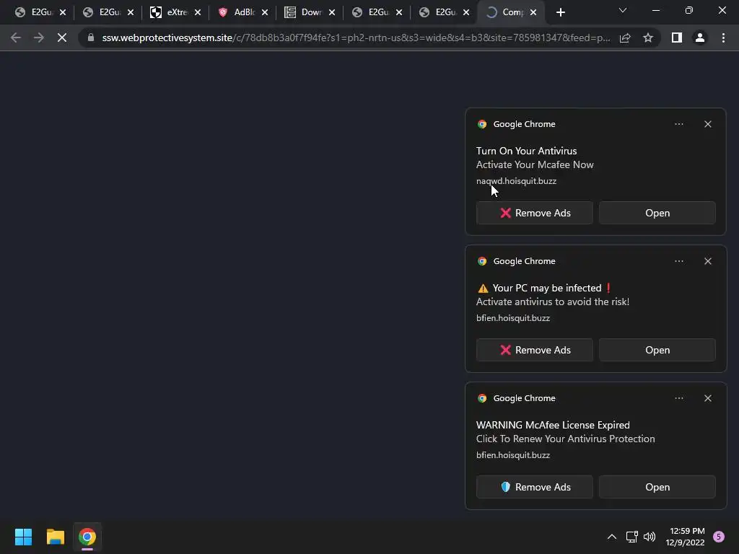The height and width of the screenshot is (554, 739).
Task: Open clock and calendar 12:59 PM
Action: click(685, 537)
